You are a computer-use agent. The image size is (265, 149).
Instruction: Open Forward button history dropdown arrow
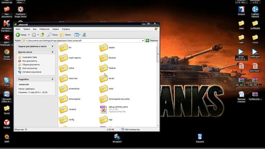[38, 35]
